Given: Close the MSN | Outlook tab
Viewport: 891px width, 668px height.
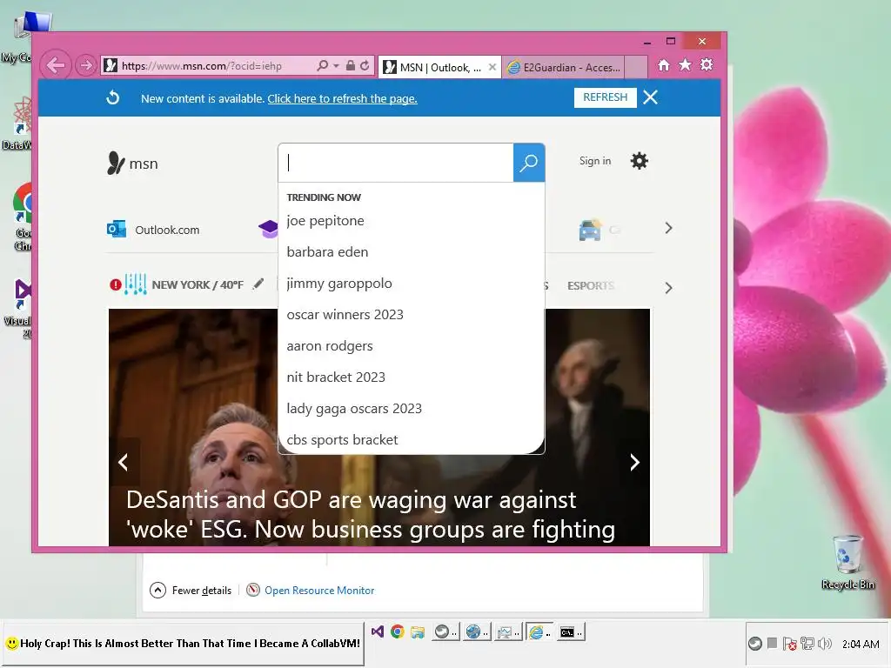Looking at the screenshot, I should coord(492,67).
